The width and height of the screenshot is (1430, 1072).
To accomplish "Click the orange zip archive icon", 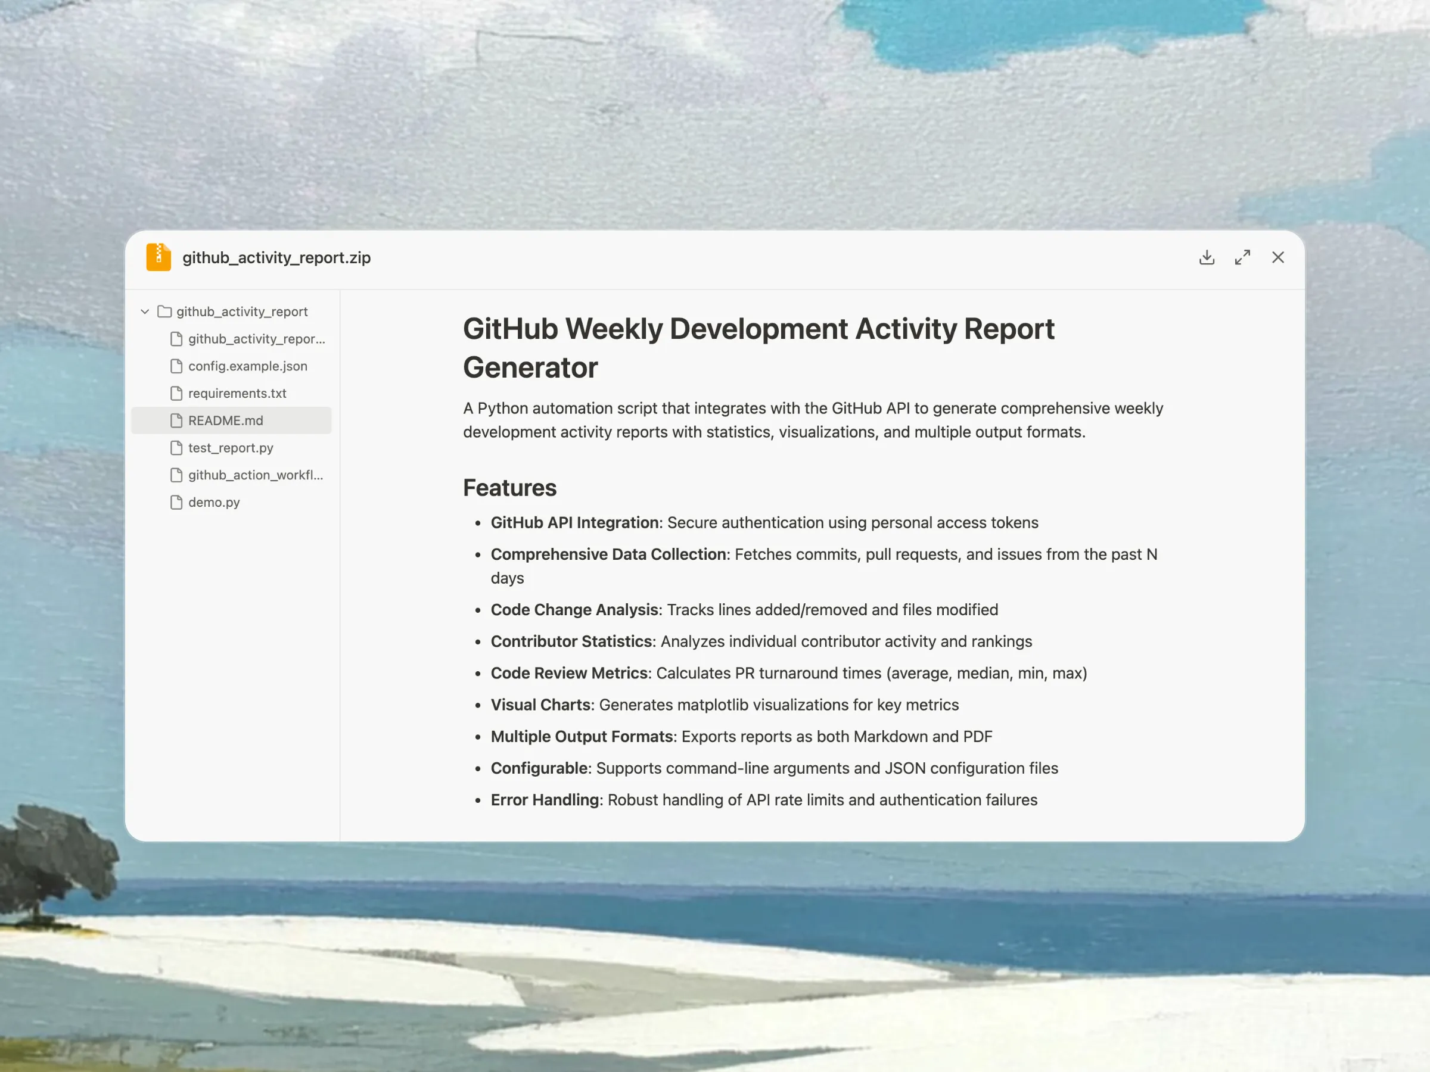I will pyautogui.click(x=158, y=257).
